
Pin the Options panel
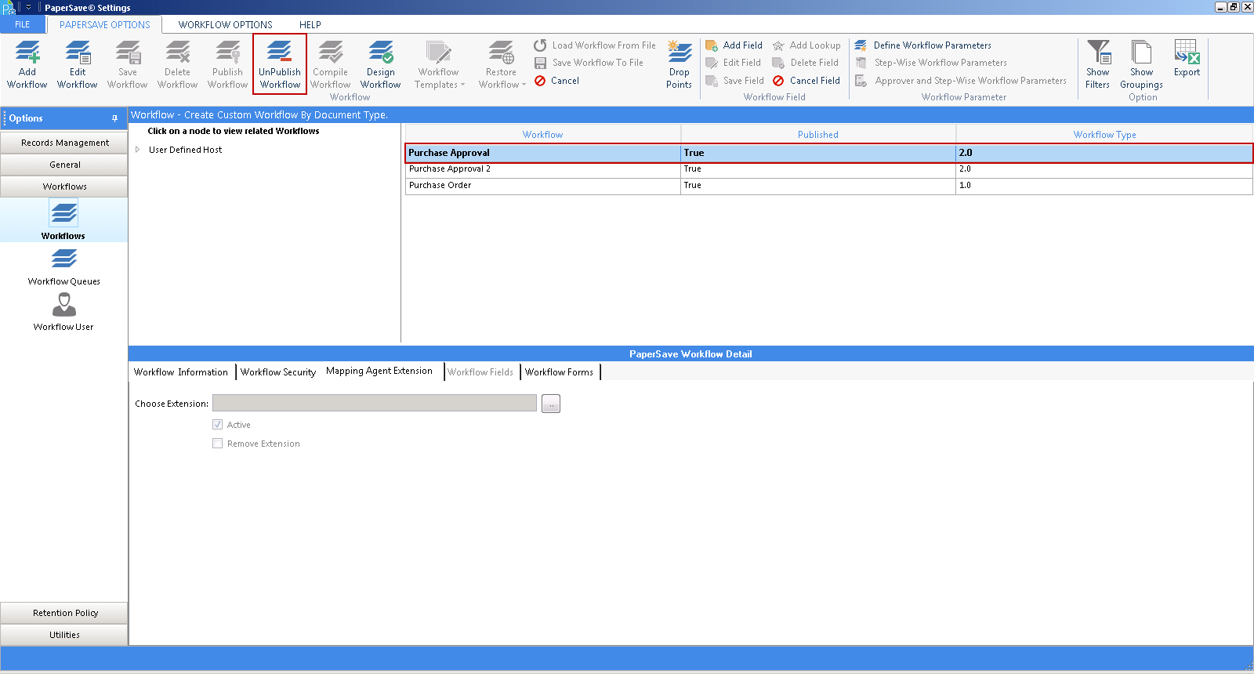(114, 118)
